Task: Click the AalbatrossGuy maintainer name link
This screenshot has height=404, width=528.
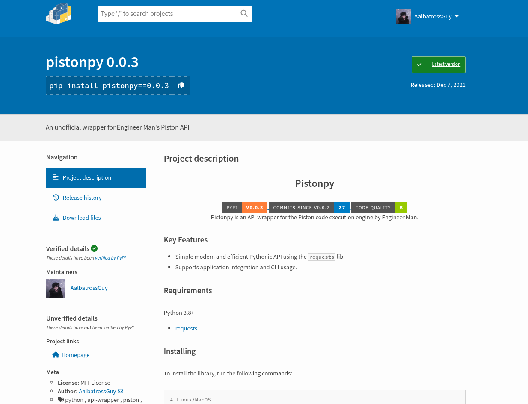Action: pos(89,288)
